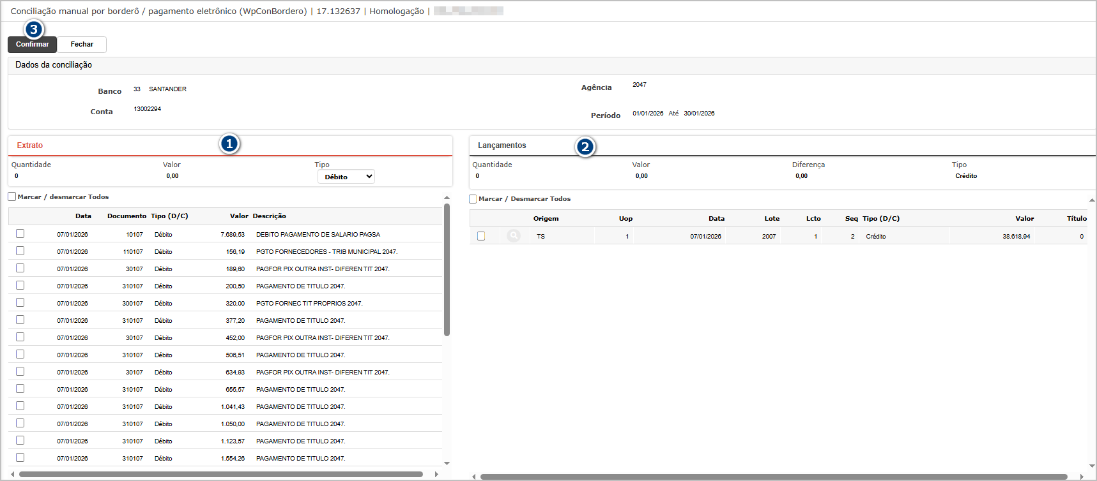Click the Lançamentos horizontal scroll left arrow
Viewport: 1097px width, 481px height.
473,477
